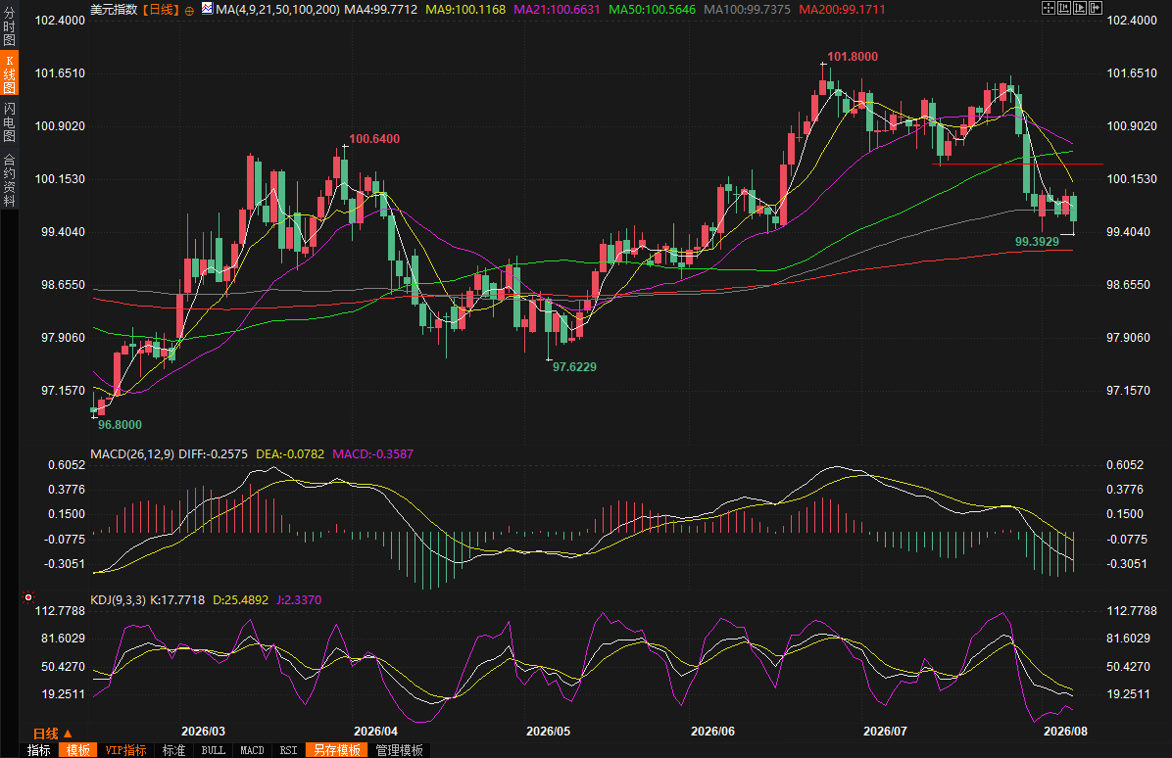
Task: Apply the BULL template
Action: [213, 750]
